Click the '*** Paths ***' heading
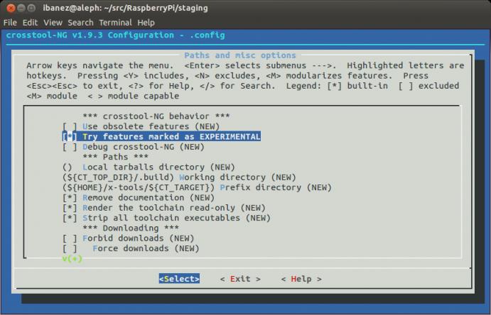This screenshot has height=315, width=491. [x=116, y=157]
